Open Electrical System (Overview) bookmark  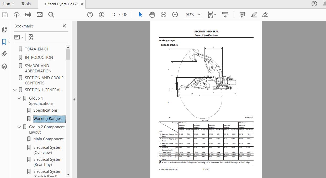48,150
